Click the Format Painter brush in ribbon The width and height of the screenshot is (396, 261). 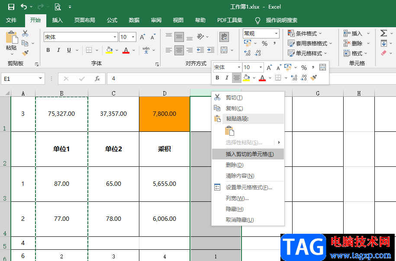coord(25,53)
